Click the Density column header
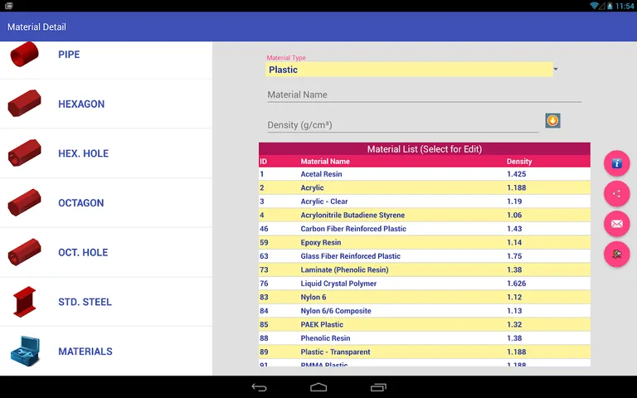The height and width of the screenshot is (398, 637). coord(519,161)
